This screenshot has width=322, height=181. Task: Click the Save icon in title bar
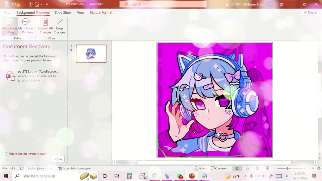7,4
